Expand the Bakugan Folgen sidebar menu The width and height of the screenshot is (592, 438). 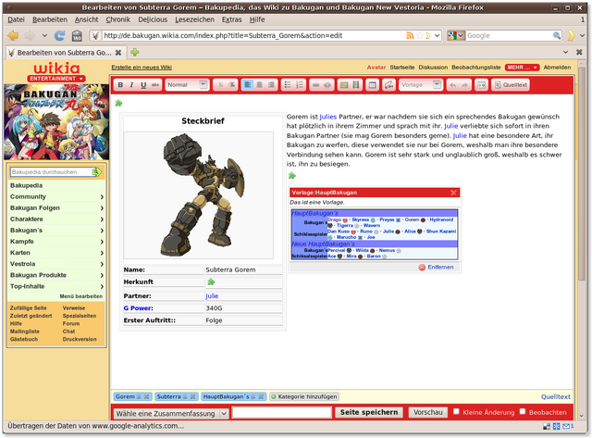coord(56,208)
